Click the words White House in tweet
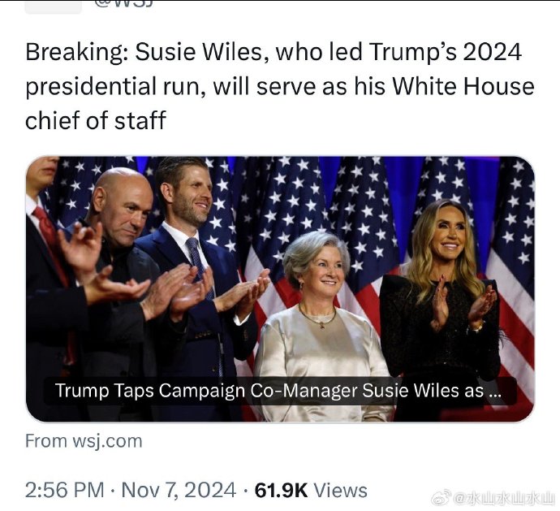Viewport: 560px width, 511px height. point(463,87)
